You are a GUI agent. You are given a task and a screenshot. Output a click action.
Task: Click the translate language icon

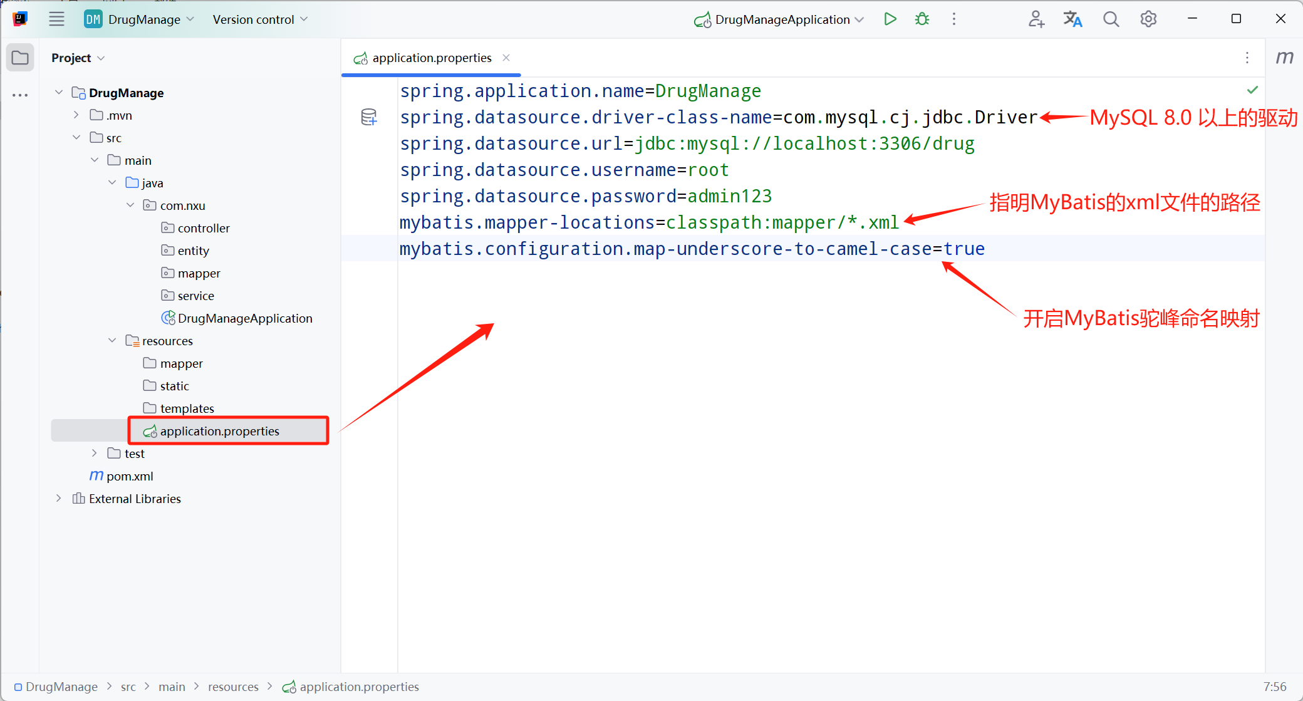point(1072,19)
